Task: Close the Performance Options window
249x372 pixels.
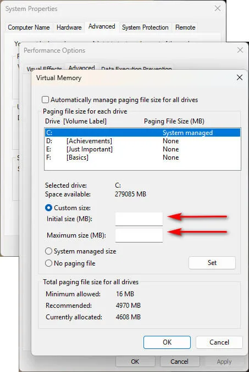Action: [x=240, y=50]
